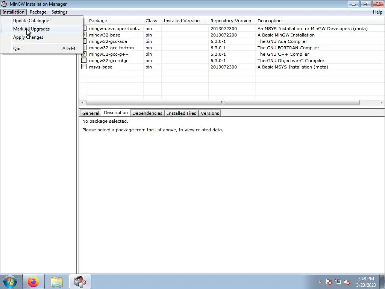Click the horizontal scrollbar left arrow
Image resolution: width=385 pixels, height=289 pixels.
pos(82,102)
